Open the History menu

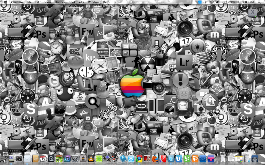click(60, 2)
